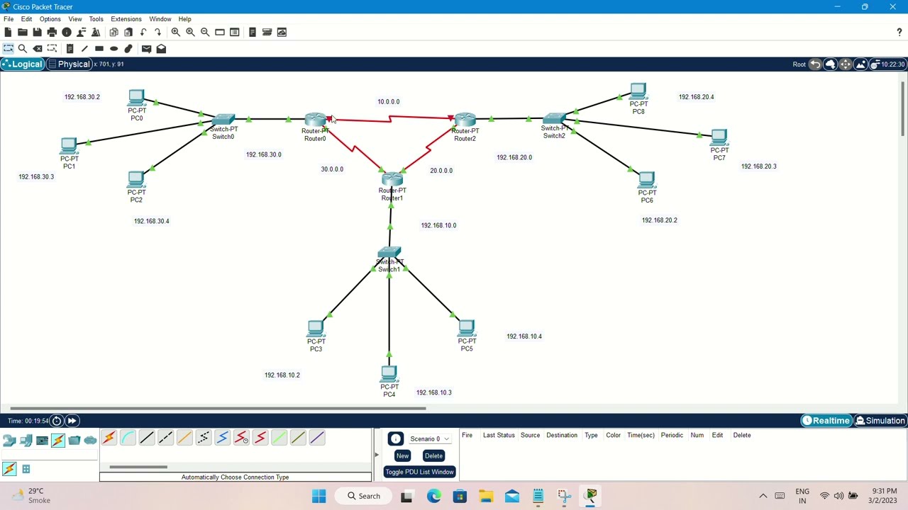Open the Edit menu

(x=26, y=19)
